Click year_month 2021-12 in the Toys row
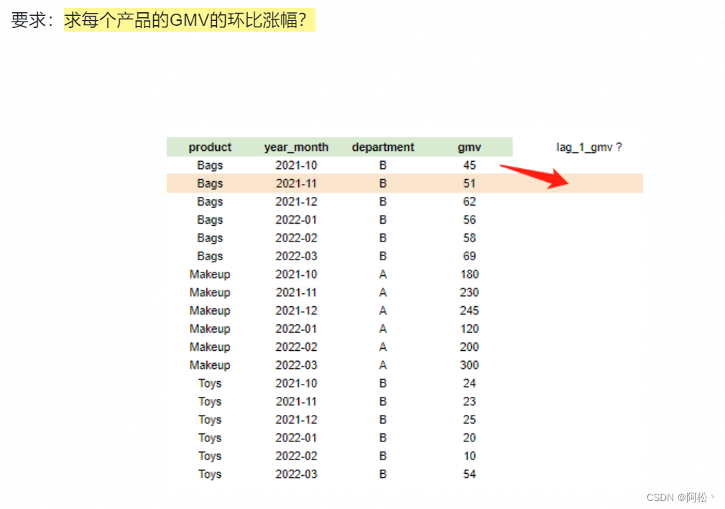Screen dimensions: 725x509 point(296,420)
